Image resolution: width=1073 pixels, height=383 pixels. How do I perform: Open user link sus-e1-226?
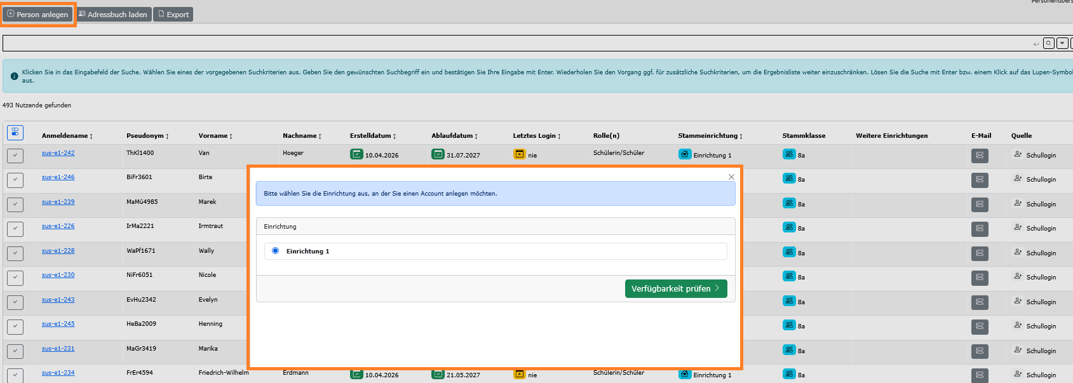58,226
